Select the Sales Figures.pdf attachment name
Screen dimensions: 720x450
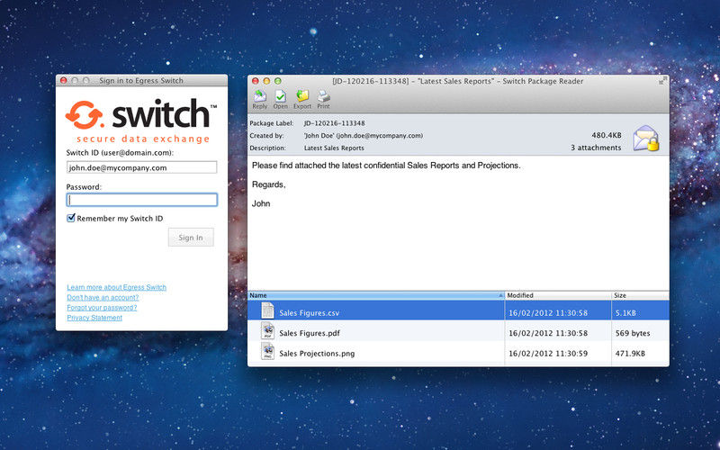click(310, 333)
